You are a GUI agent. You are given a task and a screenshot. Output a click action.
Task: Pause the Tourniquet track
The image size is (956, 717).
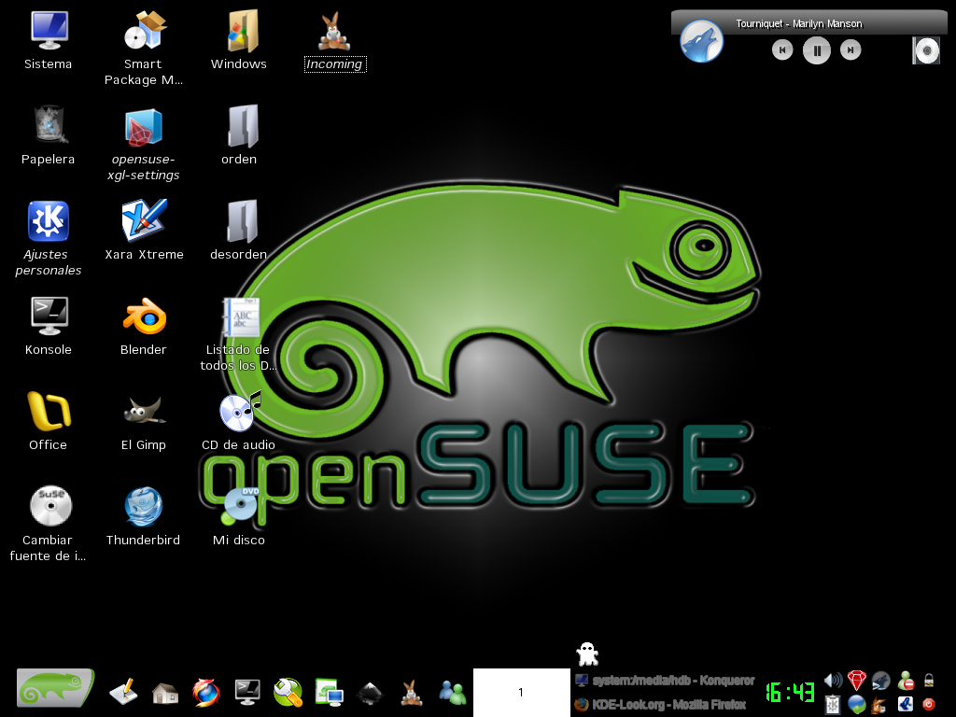coord(816,50)
